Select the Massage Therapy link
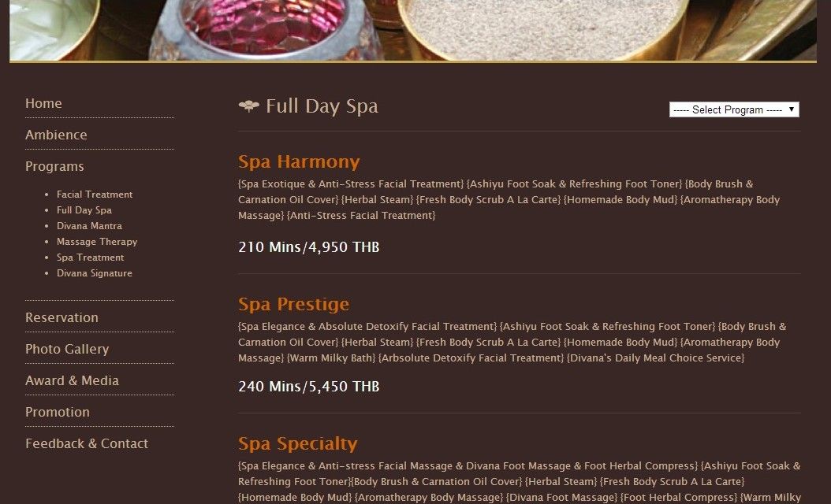 pyautogui.click(x=97, y=242)
